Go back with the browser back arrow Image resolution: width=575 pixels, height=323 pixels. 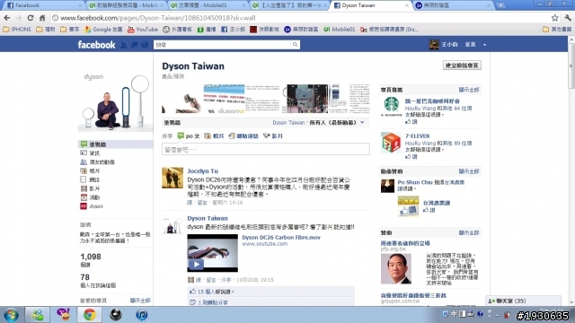click(7, 18)
